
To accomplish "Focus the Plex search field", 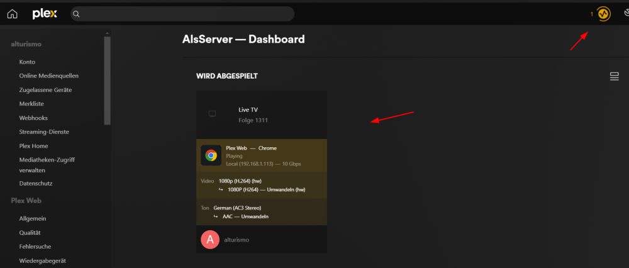I will point(182,14).
